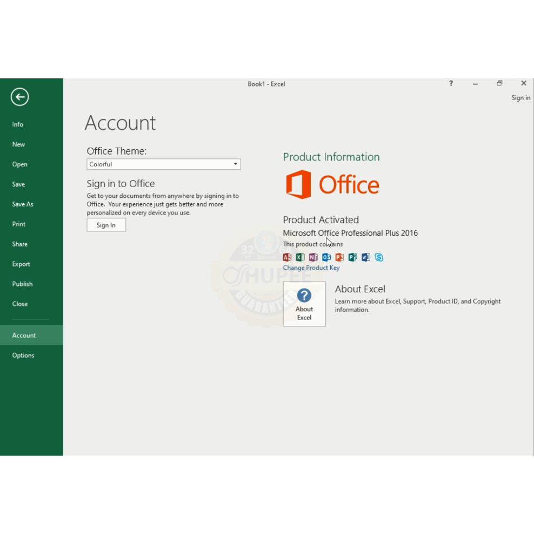The height and width of the screenshot is (534, 534).
Task: Click Sign in at top right
Action: coord(520,98)
